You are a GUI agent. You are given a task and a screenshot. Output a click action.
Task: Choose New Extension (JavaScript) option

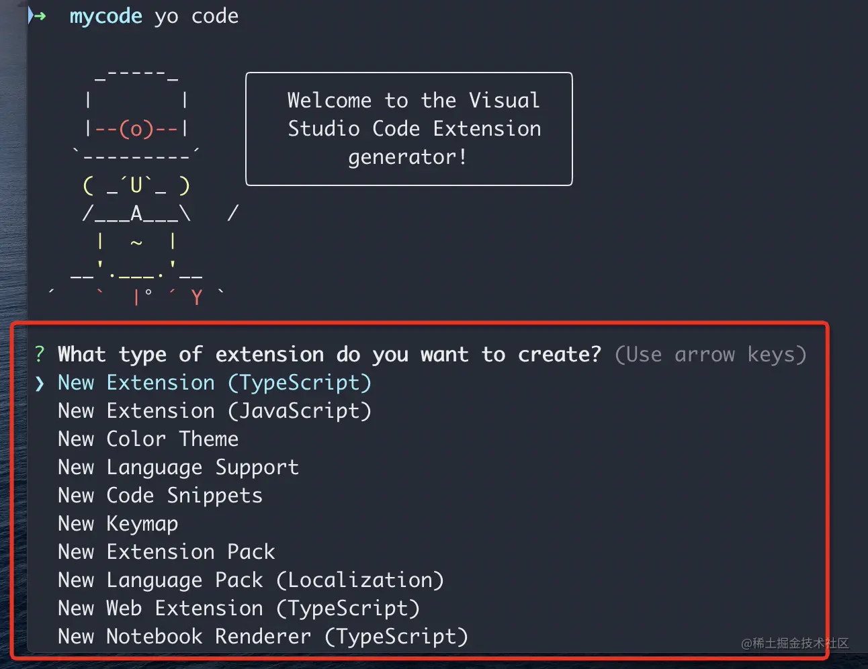[x=214, y=411]
